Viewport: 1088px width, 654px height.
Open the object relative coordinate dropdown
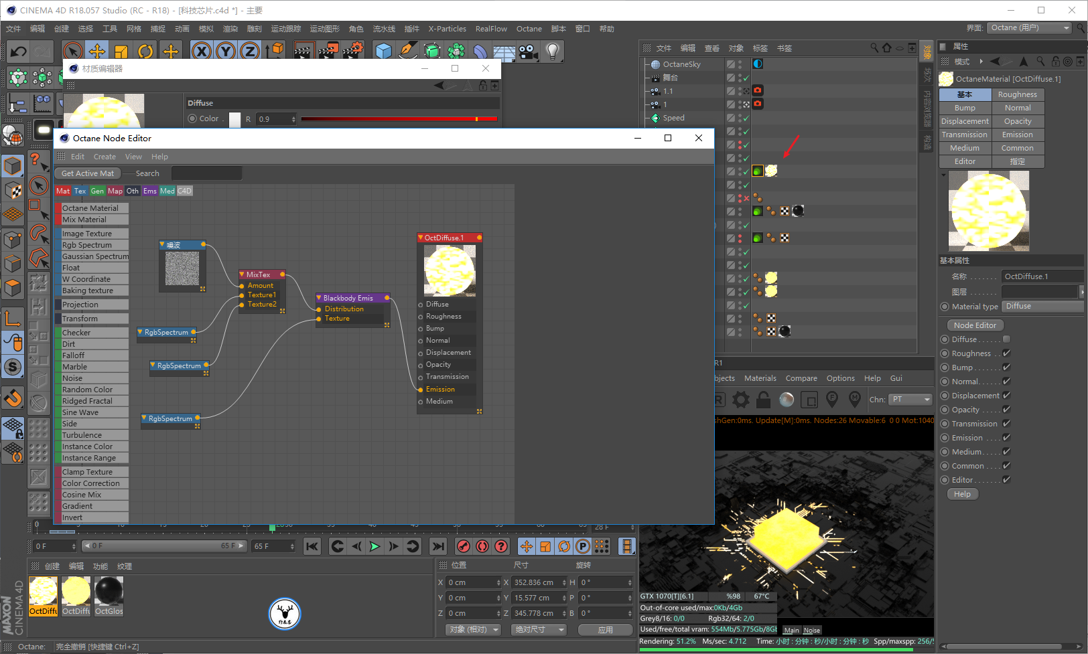[x=473, y=630]
